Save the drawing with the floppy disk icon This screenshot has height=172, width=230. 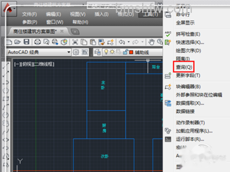pos(26,42)
